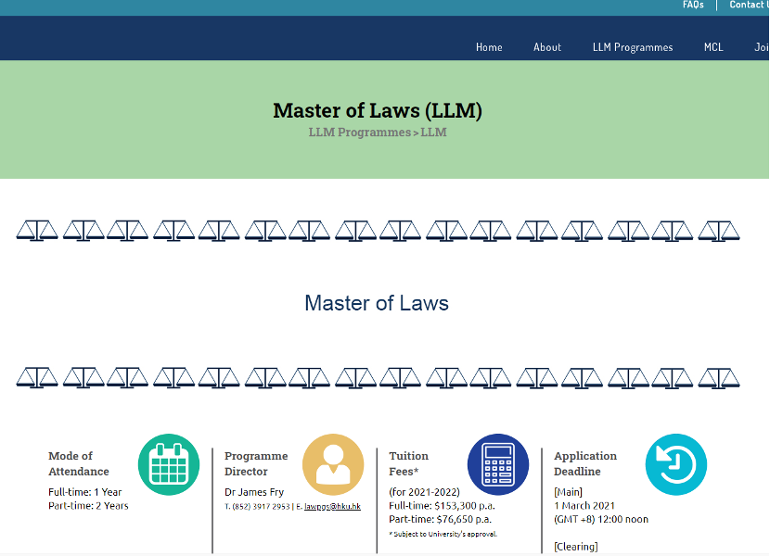Click the LLM Programmes breadcrumb
The width and height of the screenshot is (770, 556).
359,133
